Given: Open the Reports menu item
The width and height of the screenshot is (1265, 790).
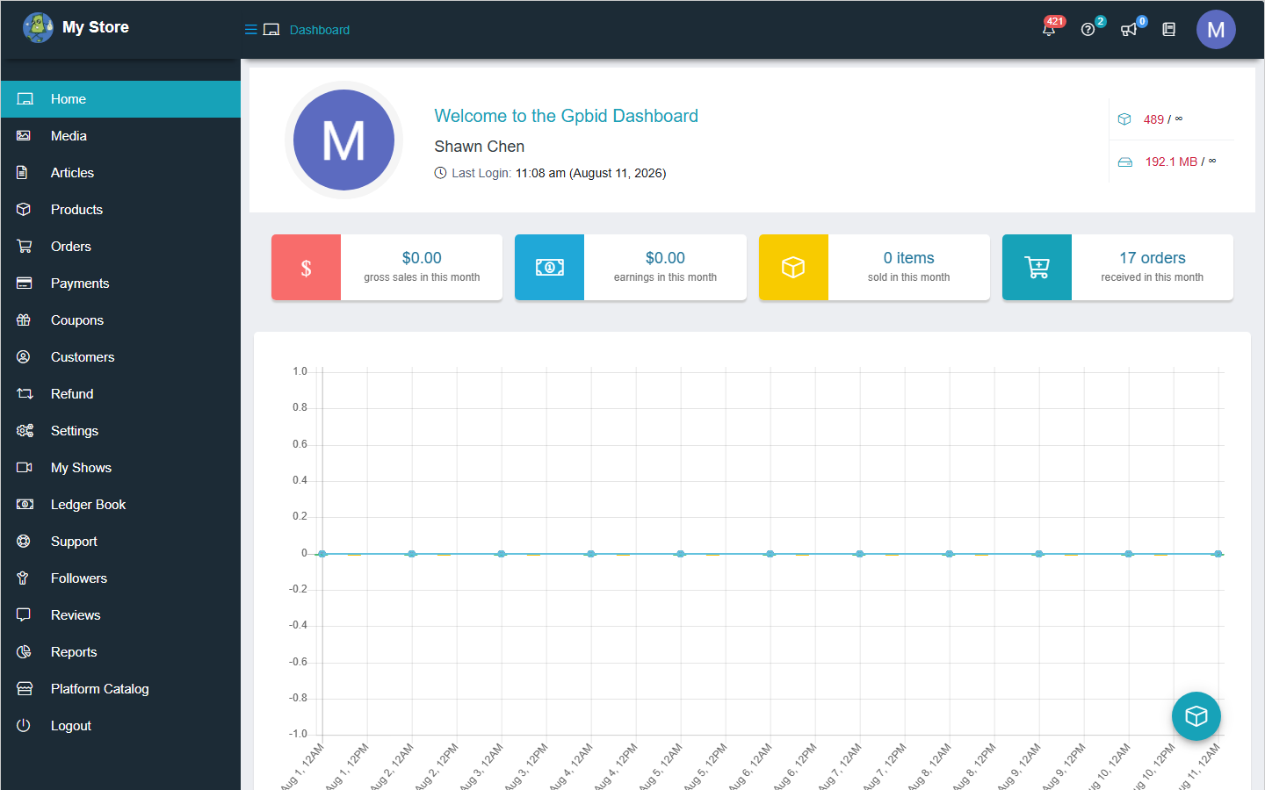Looking at the screenshot, I should tap(120, 652).
